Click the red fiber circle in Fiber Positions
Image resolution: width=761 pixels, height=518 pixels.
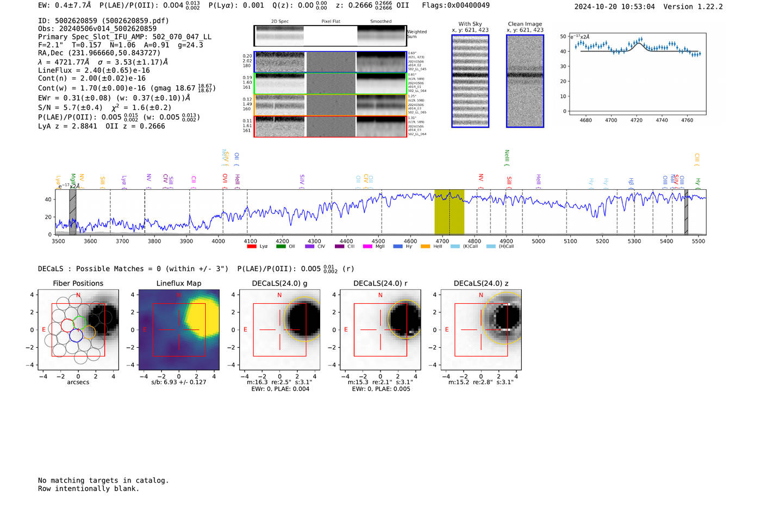tap(67, 326)
